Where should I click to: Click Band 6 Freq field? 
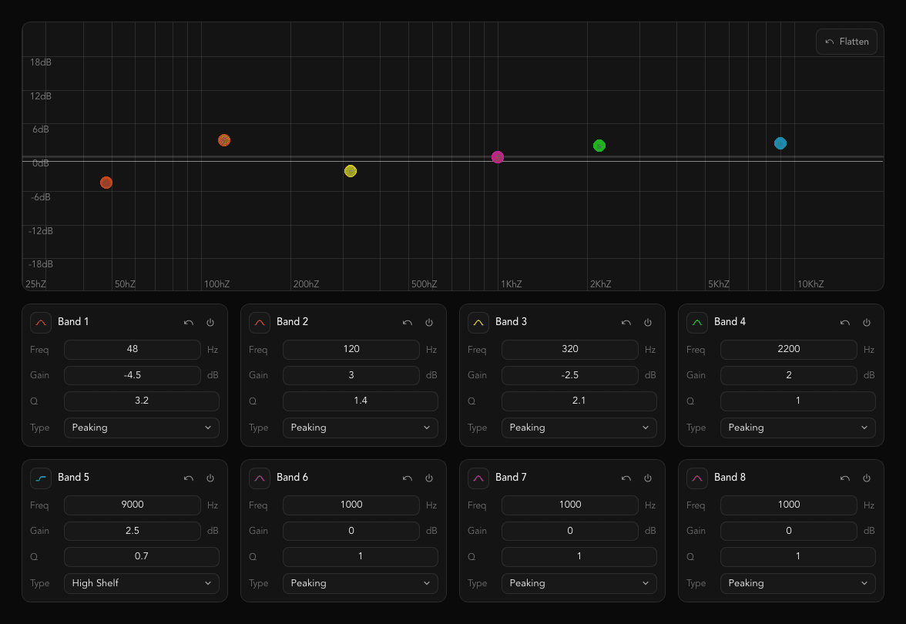(x=351, y=505)
